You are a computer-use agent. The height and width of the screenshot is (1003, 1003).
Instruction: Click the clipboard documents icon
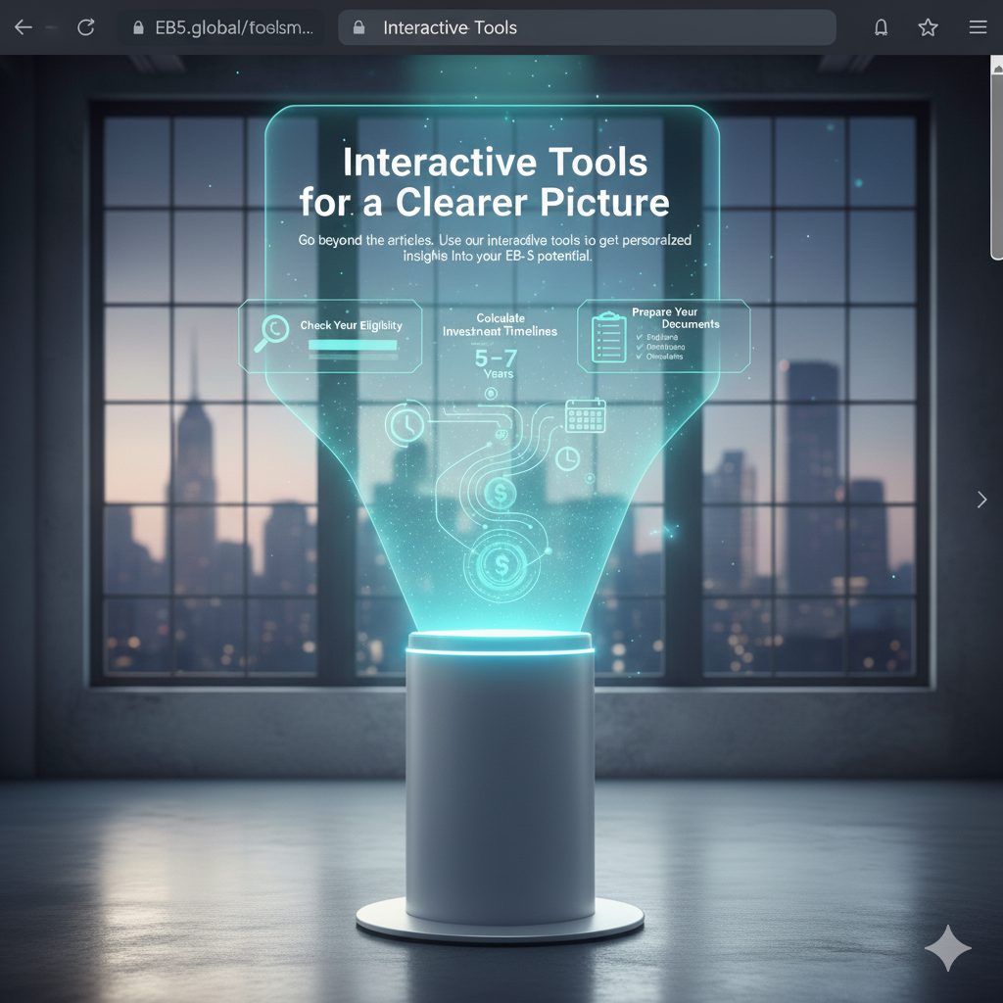click(x=608, y=337)
